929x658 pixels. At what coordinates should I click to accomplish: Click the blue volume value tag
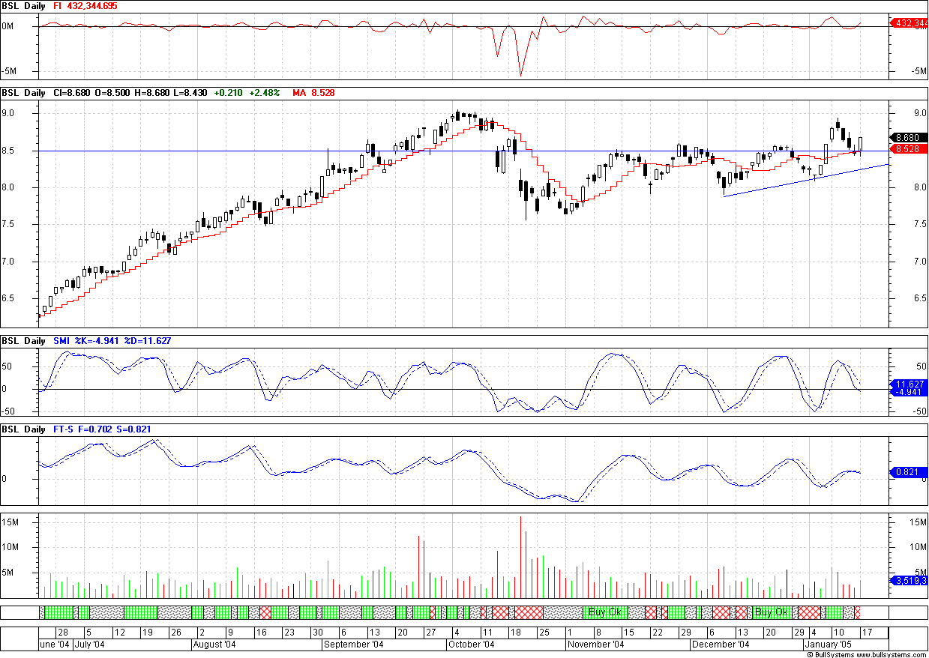(x=908, y=580)
